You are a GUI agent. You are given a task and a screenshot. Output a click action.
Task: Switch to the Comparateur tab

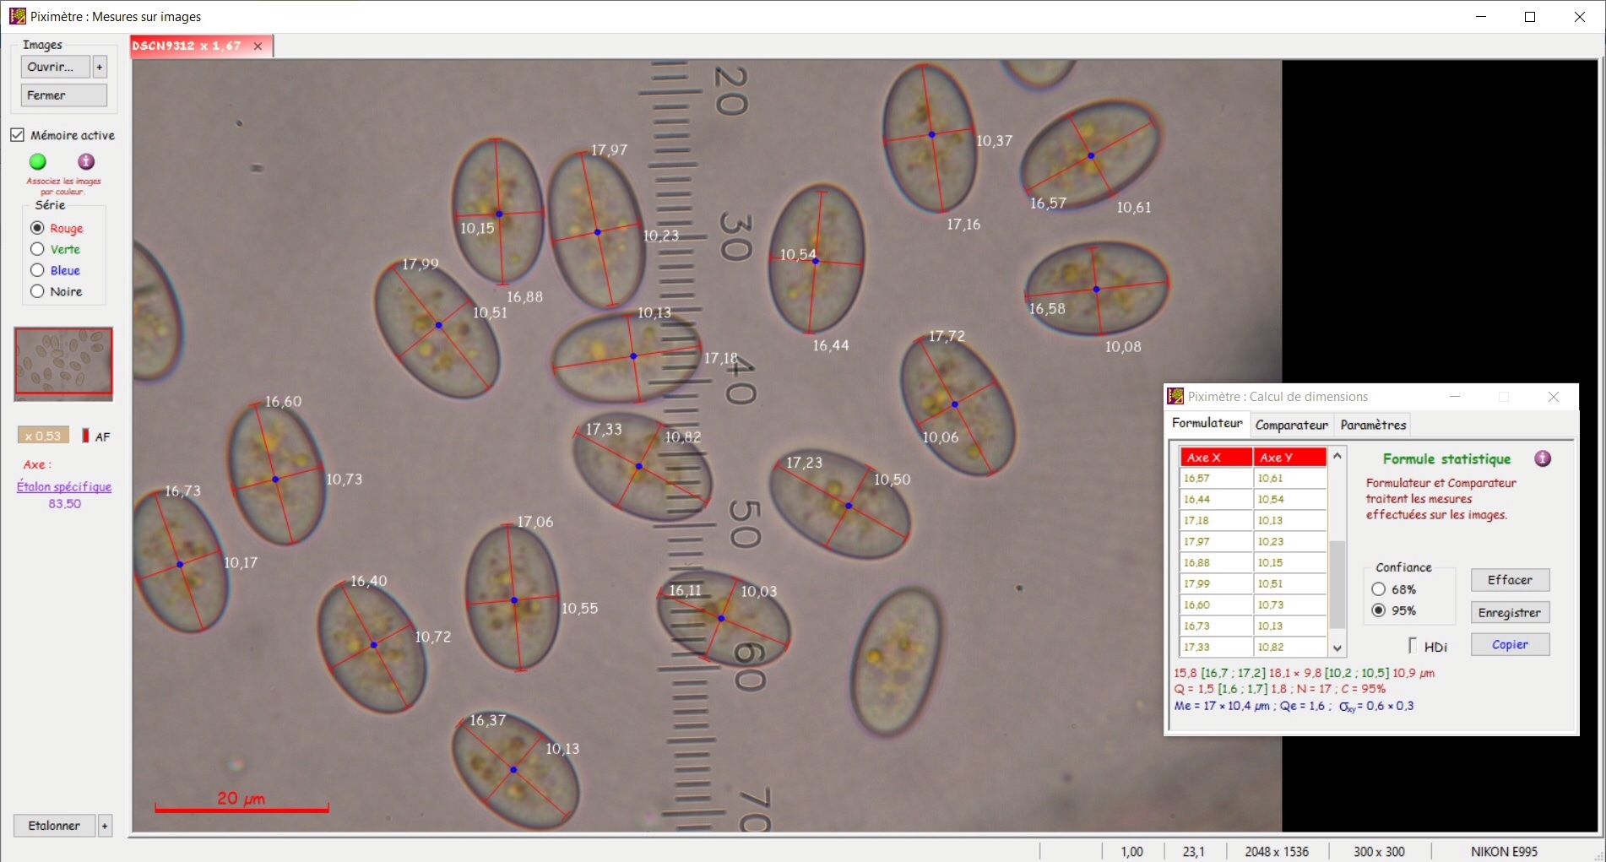pyautogui.click(x=1291, y=425)
